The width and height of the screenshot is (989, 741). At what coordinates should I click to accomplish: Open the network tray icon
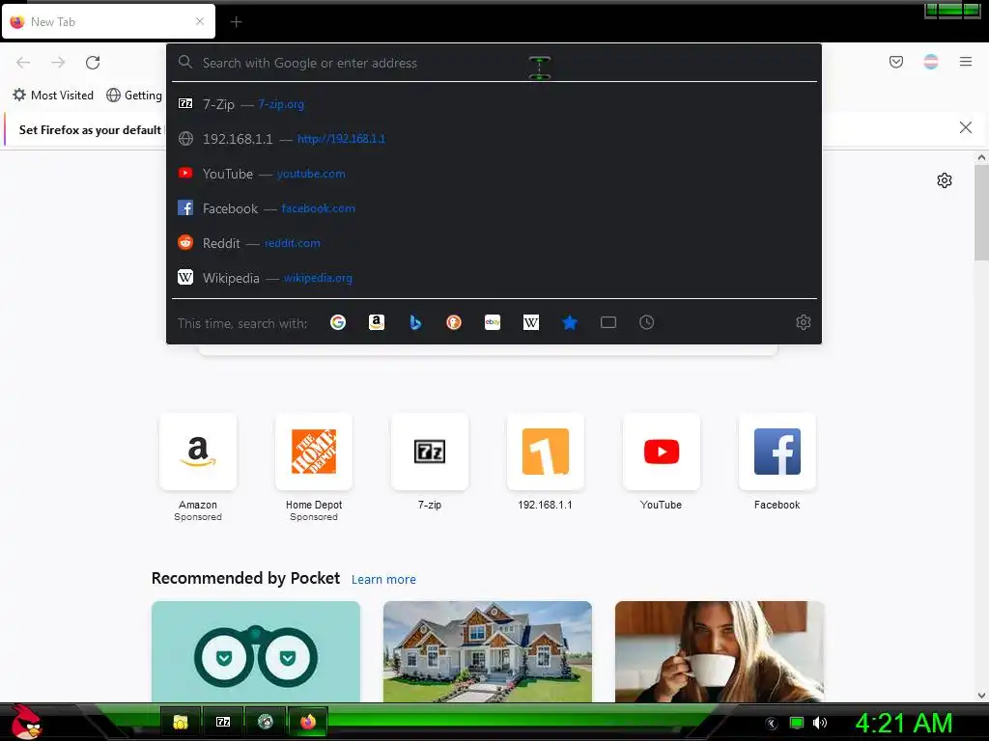click(797, 723)
